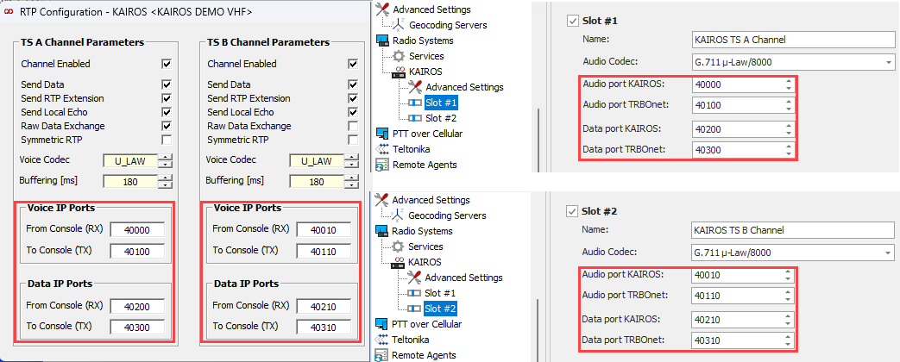The image size is (900, 362).
Task: Toggle TS A Channel Enabled checkbox
Action: pyautogui.click(x=167, y=64)
